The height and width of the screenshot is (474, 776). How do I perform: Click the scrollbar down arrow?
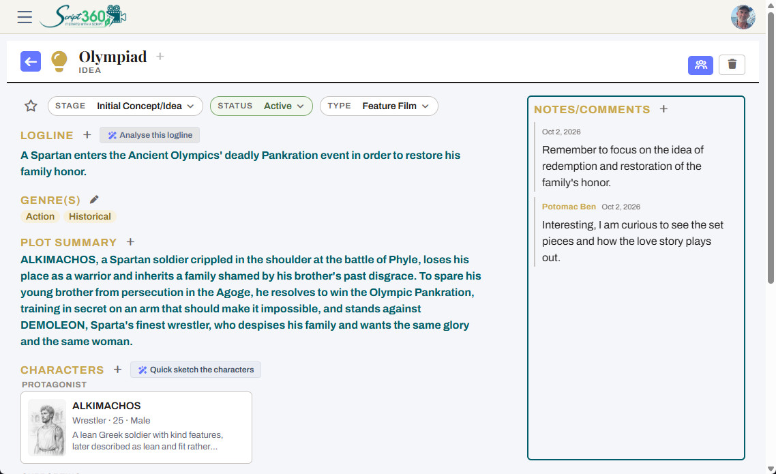(771, 469)
